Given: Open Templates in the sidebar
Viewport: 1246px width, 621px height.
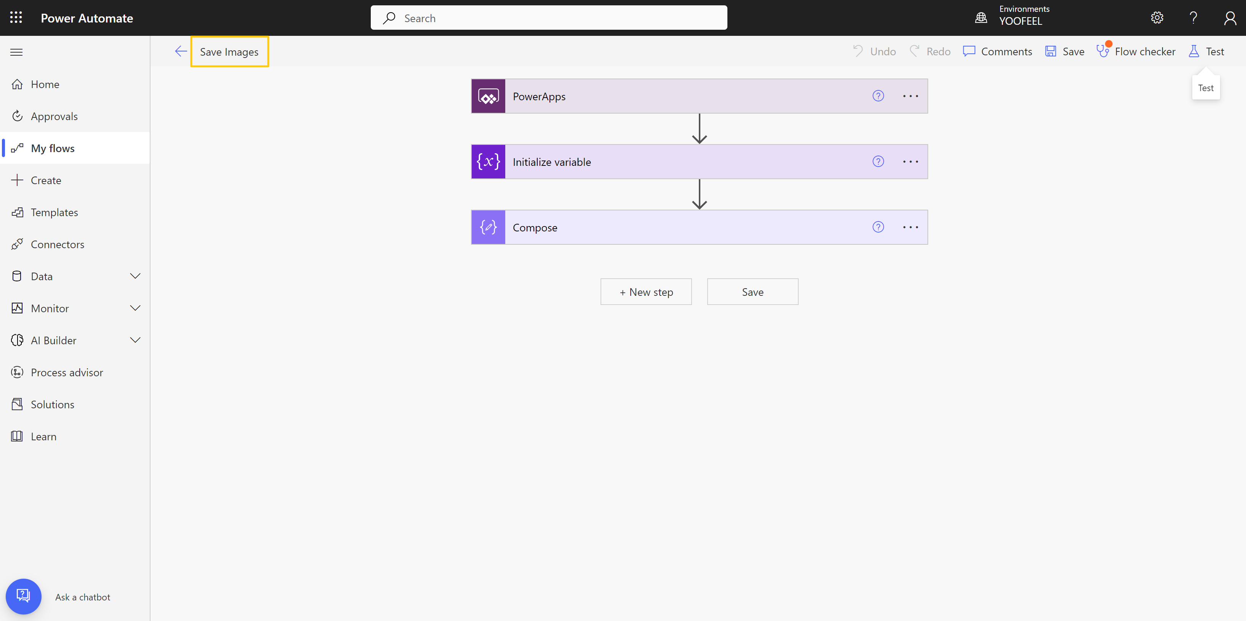Looking at the screenshot, I should (x=75, y=212).
